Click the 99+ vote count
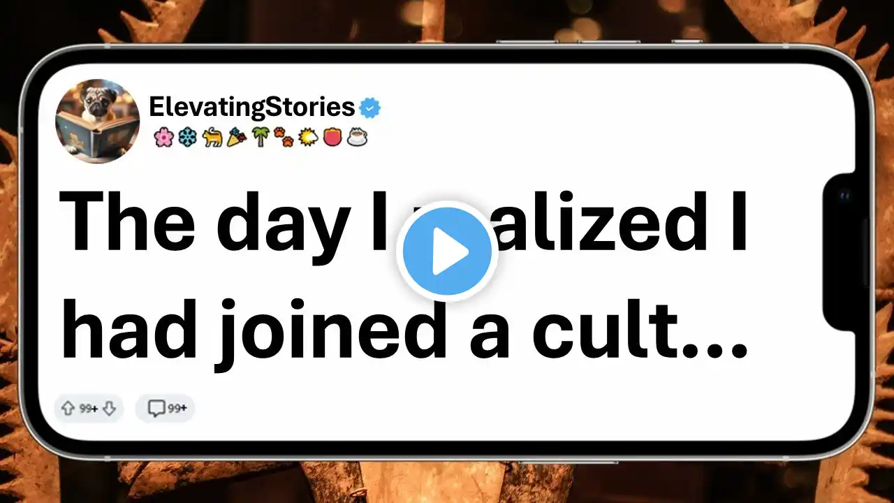 point(88,409)
